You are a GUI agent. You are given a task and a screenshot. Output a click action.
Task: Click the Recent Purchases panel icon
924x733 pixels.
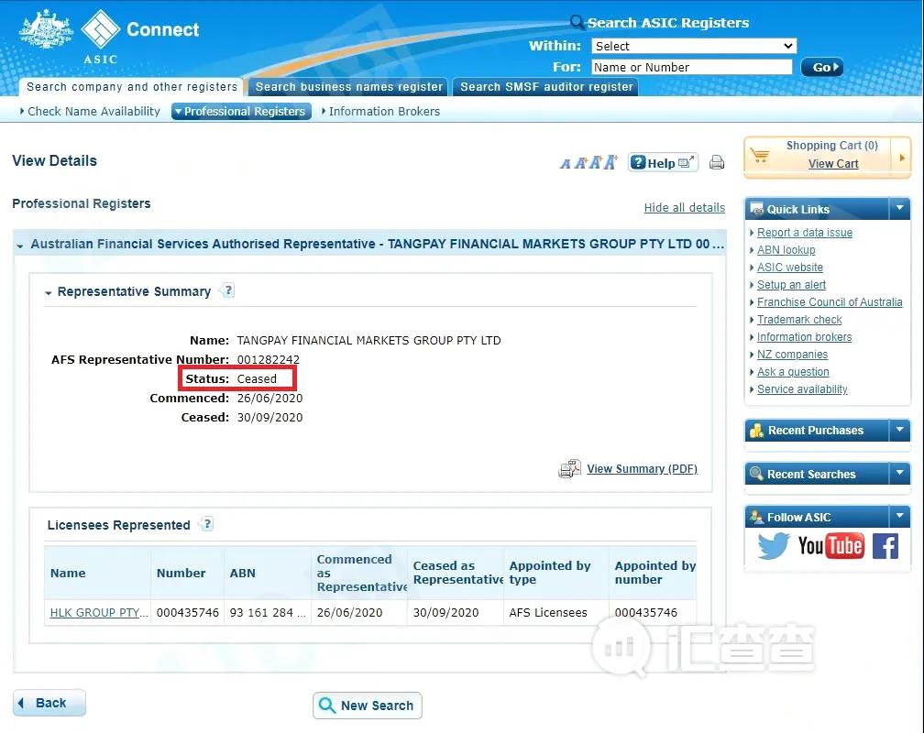click(x=756, y=431)
